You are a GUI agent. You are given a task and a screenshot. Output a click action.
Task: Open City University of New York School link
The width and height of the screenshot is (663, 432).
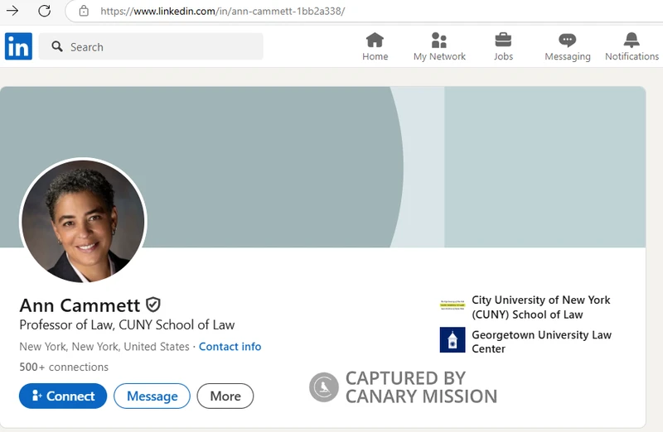click(x=541, y=307)
